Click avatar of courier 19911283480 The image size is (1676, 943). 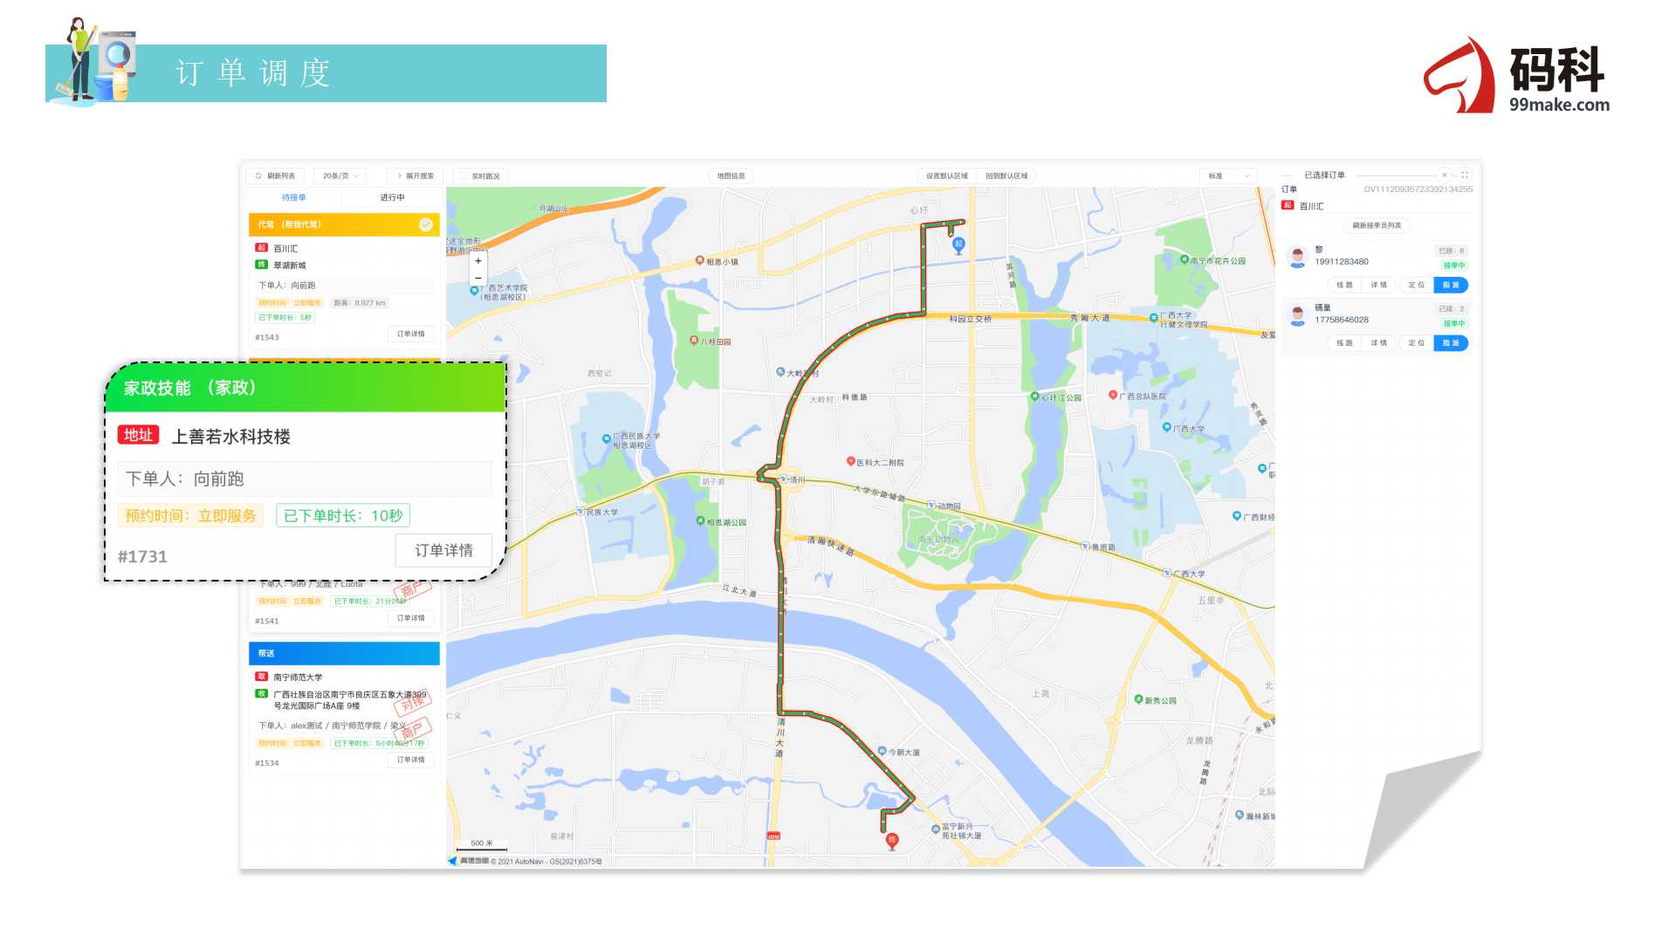pos(1297,258)
